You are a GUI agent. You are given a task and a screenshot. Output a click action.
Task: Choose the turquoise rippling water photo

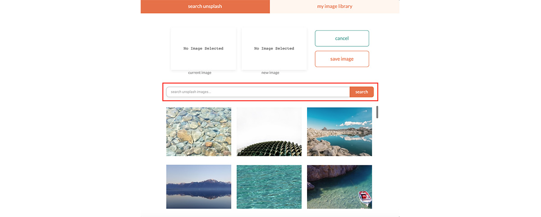tap(269, 187)
